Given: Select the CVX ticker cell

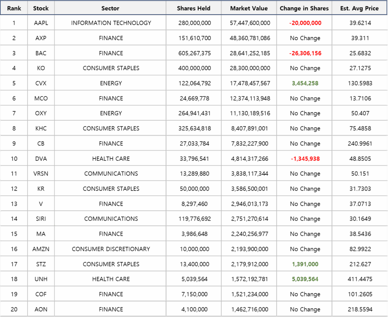Looking at the screenshot, I should pos(41,83).
